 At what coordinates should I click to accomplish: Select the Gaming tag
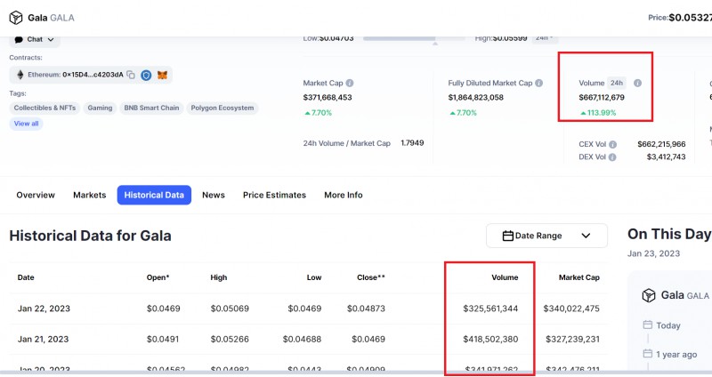pyautogui.click(x=100, y=108)
